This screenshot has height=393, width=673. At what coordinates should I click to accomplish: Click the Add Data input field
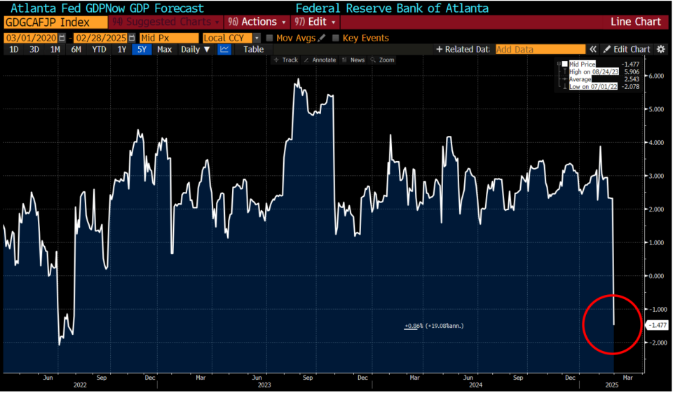tap(541, 49)
